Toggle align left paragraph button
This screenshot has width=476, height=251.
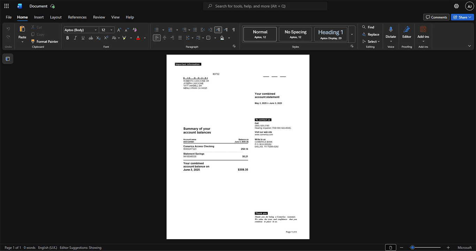(x=157, y=38)
